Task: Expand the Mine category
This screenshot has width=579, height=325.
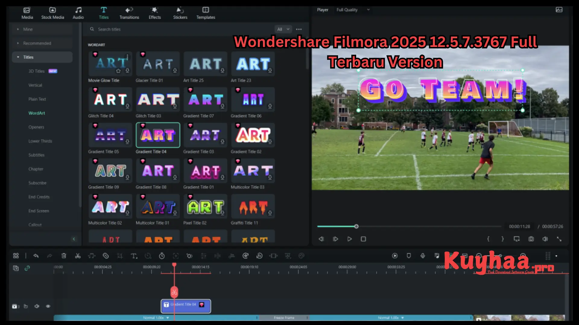Action: pyautogui.click(x=42, y=29)
